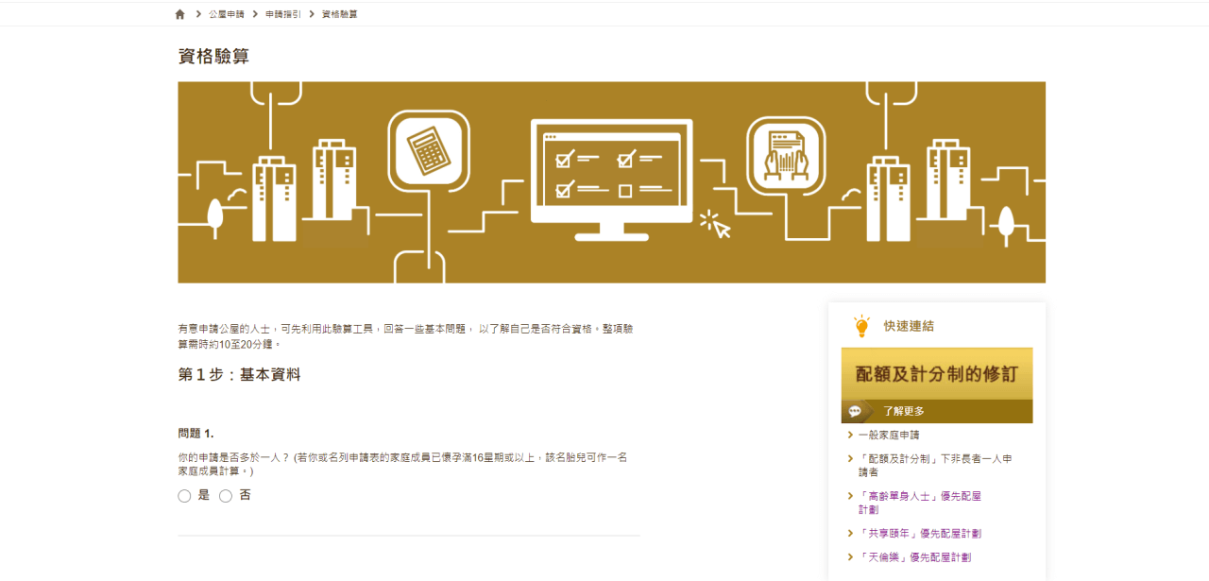1209x581 pixels.
Task: Click 問題 1. label
Action: (196, 434)
